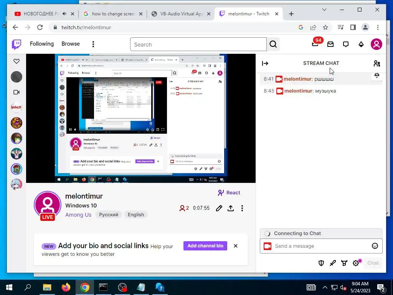
Task: Toggle the Chrome side panel
Action: tap(353, 27)
